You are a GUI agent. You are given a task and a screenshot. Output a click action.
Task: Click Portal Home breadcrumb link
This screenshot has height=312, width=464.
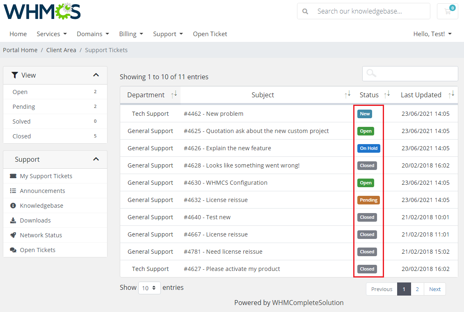[20, 50]
